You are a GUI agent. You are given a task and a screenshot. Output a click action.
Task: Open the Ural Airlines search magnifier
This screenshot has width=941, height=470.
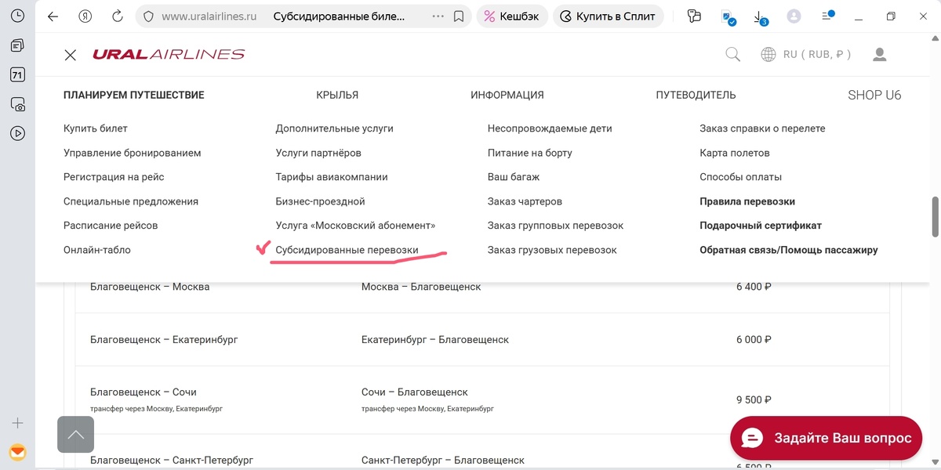tap(732, 54)
